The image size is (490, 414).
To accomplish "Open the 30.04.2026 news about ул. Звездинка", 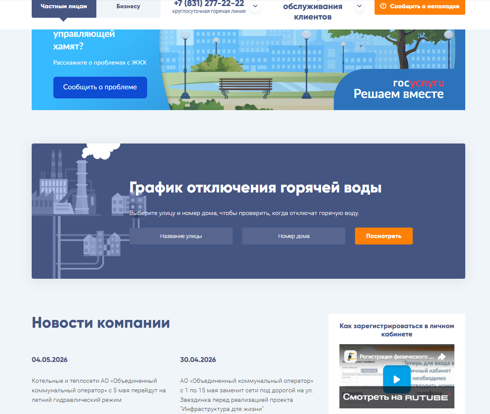I will (247, 395).
